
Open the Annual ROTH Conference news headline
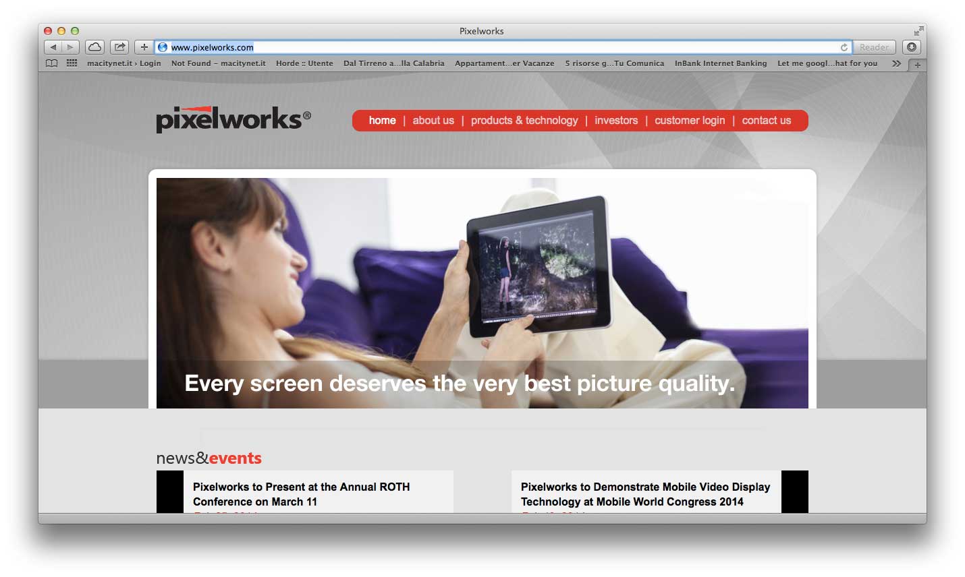(301, 494)
